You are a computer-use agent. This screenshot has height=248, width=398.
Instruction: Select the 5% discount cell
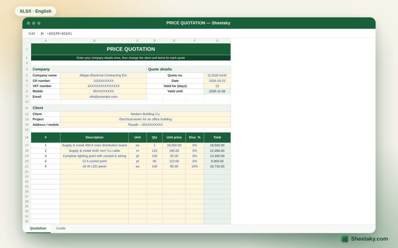[x=195, y=151]
